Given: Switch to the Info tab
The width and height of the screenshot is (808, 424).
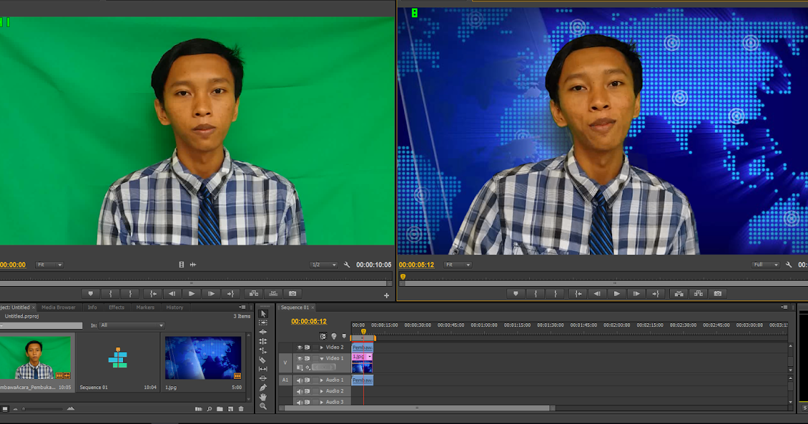Looking at the screenshot, I should (x=92, y=308).
